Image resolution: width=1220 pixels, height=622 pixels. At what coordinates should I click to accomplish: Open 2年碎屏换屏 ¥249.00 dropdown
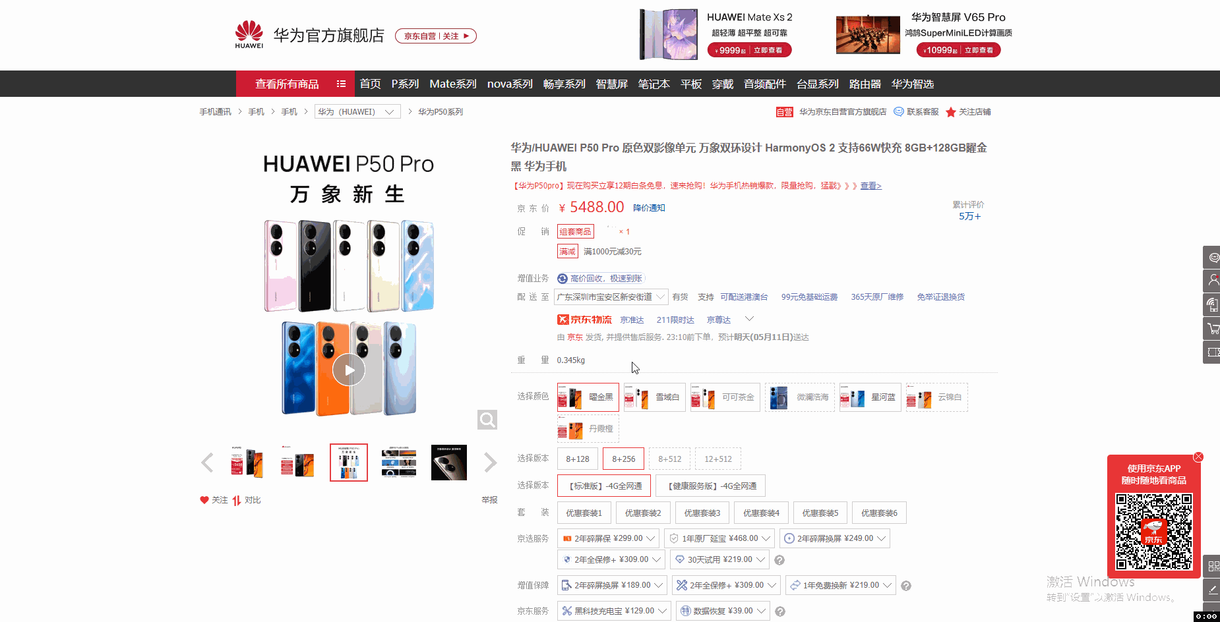tap(835, 538)
